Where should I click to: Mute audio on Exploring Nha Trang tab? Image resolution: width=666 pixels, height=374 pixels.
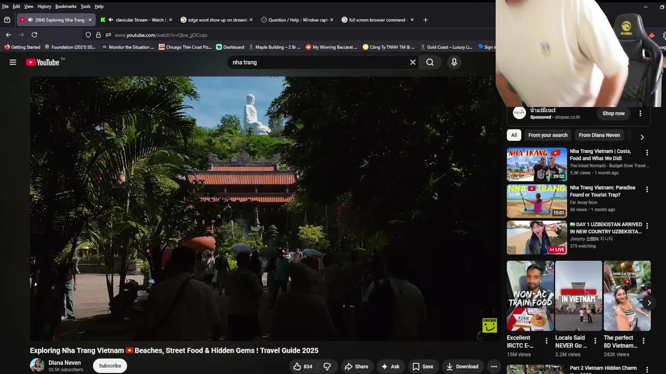pos(30,20)
